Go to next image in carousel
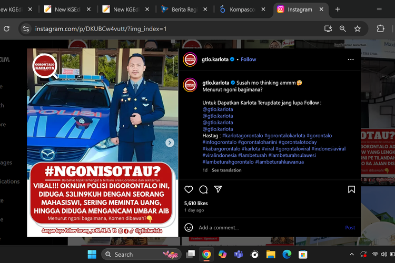395x263 pixels. point(170,143)
